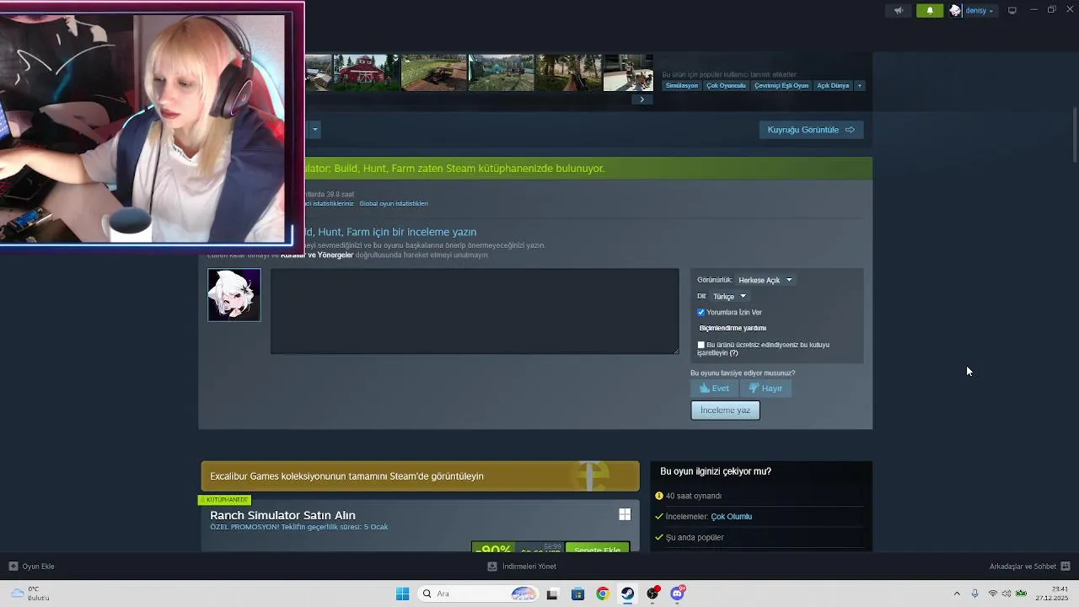
Task: Toggle Yorumlara İzin Ver checkbox
Action: pyautogui.click(x=701, y=312)
